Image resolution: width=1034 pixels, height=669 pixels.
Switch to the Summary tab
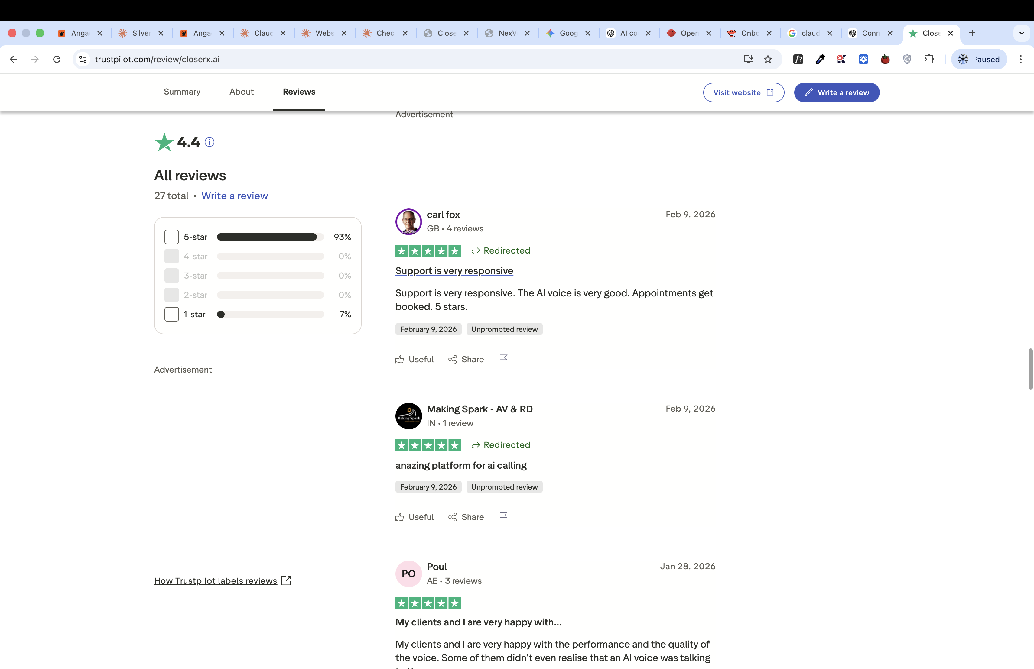click(x=182, y=92)
